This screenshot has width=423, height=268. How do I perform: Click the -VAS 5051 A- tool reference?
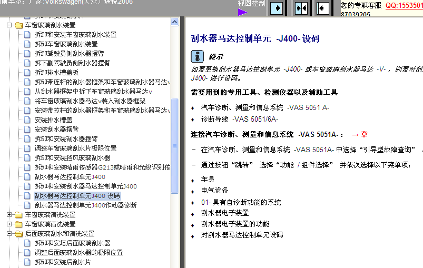[308, 108]
